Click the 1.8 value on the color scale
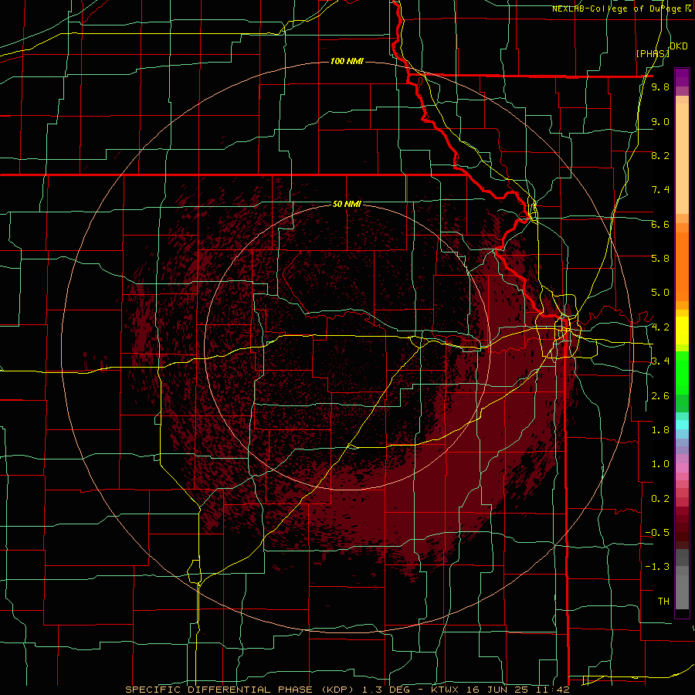 pyautogui.click(x=660, y=430)
